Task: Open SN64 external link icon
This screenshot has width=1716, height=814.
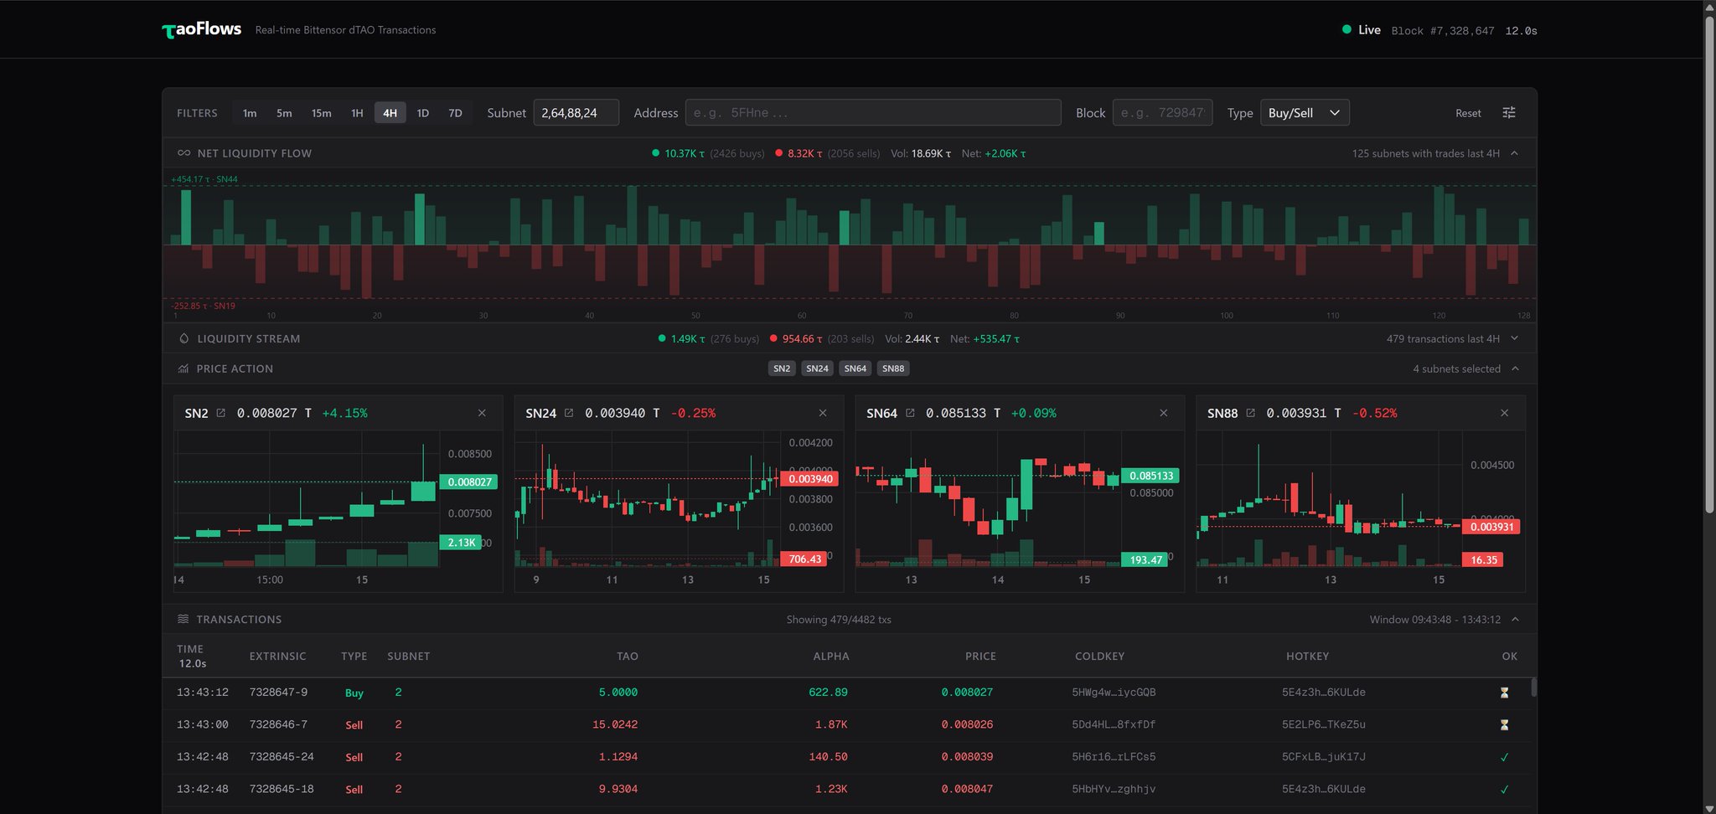Action: pyautogui.click(x=910, y=413)
